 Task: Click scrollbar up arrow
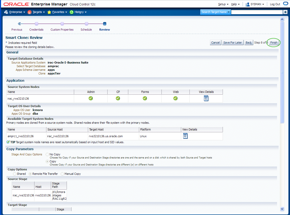[282, 19]
